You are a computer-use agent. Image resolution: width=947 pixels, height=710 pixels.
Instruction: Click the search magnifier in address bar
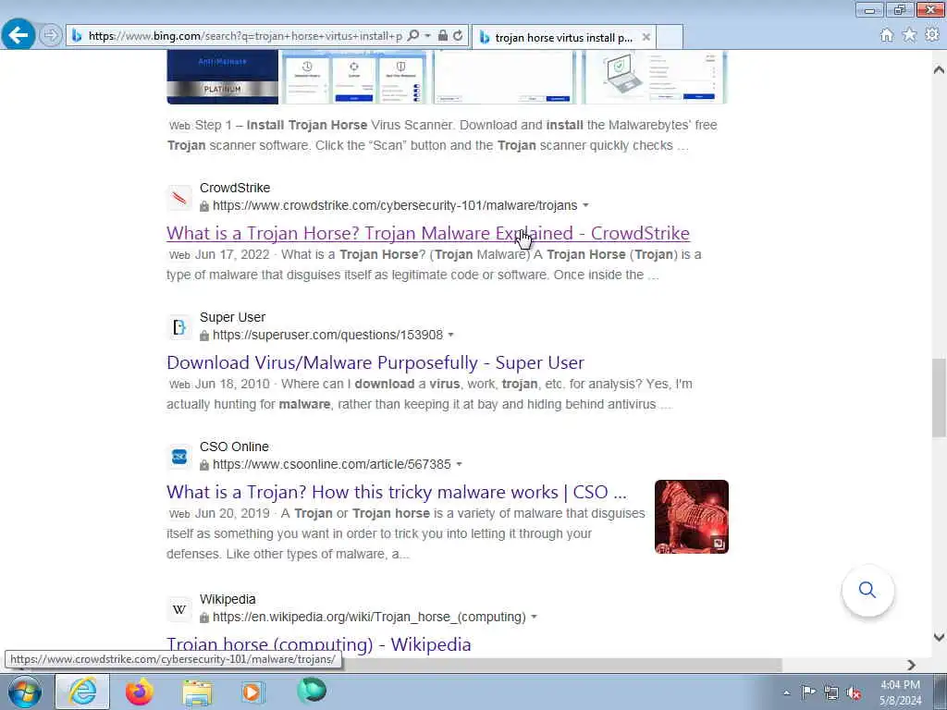(413, 36)
